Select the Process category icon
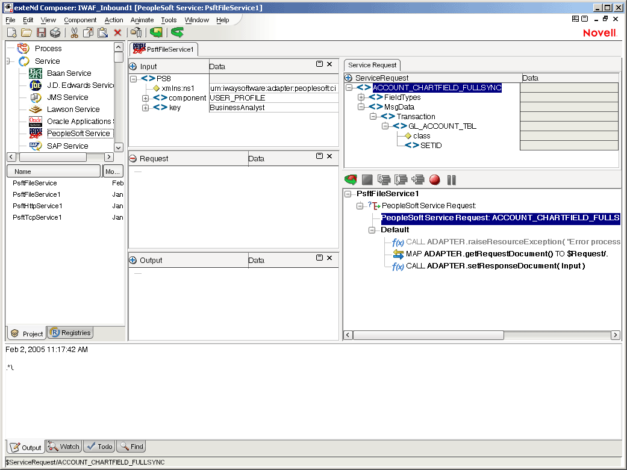 [x=23, y=48]
